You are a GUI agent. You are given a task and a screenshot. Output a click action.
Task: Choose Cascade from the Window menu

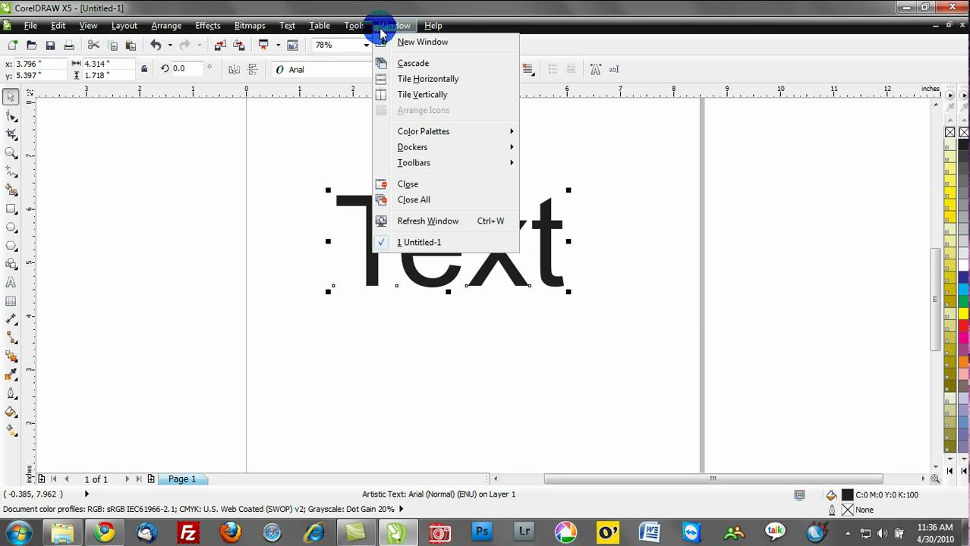[x=446, y=63]
